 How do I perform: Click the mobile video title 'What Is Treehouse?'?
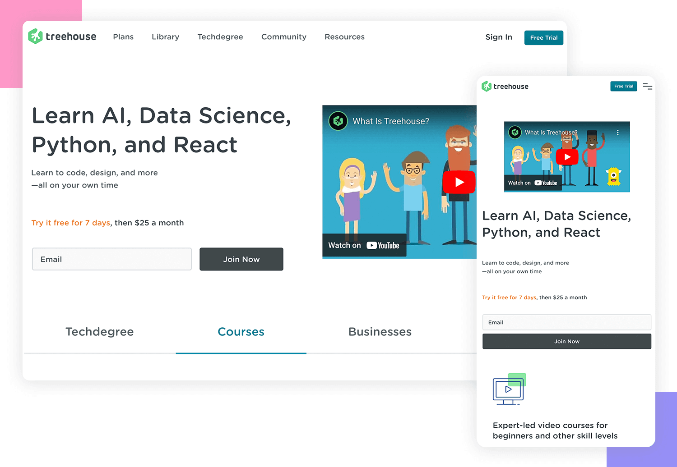tap(551, 133)
